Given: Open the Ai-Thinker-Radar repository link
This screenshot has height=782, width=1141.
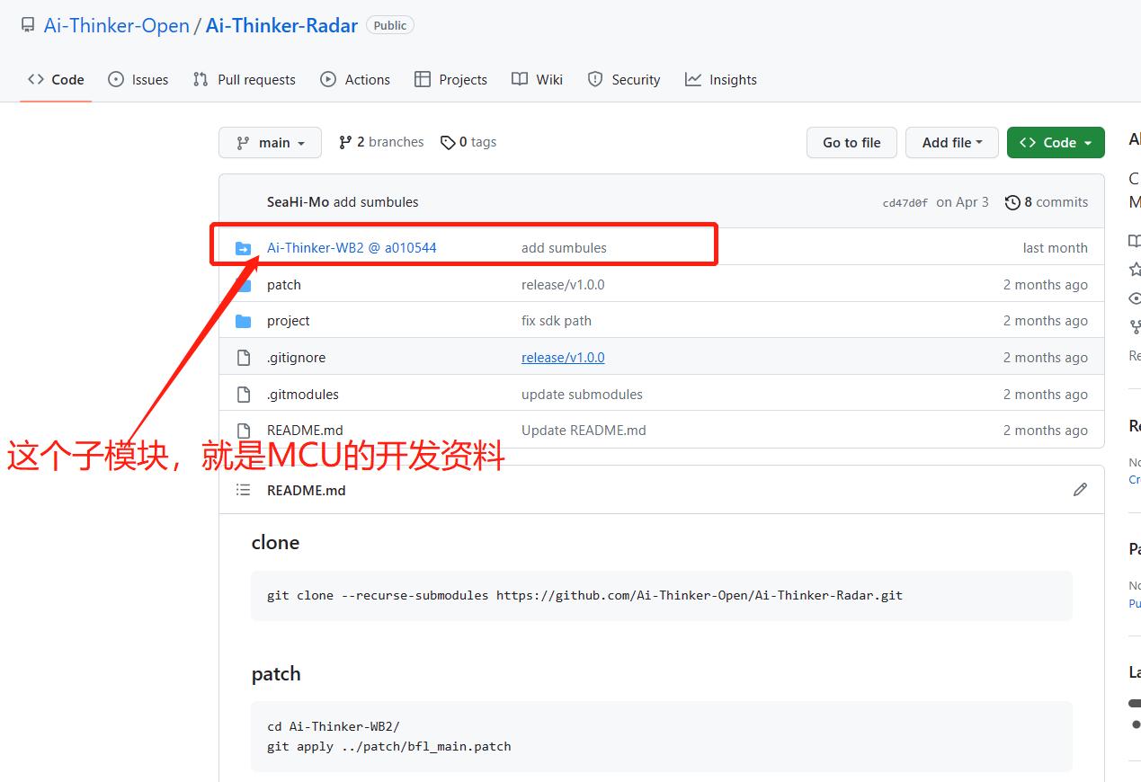Looking at the screenshot, I should [x=281, y=25].
